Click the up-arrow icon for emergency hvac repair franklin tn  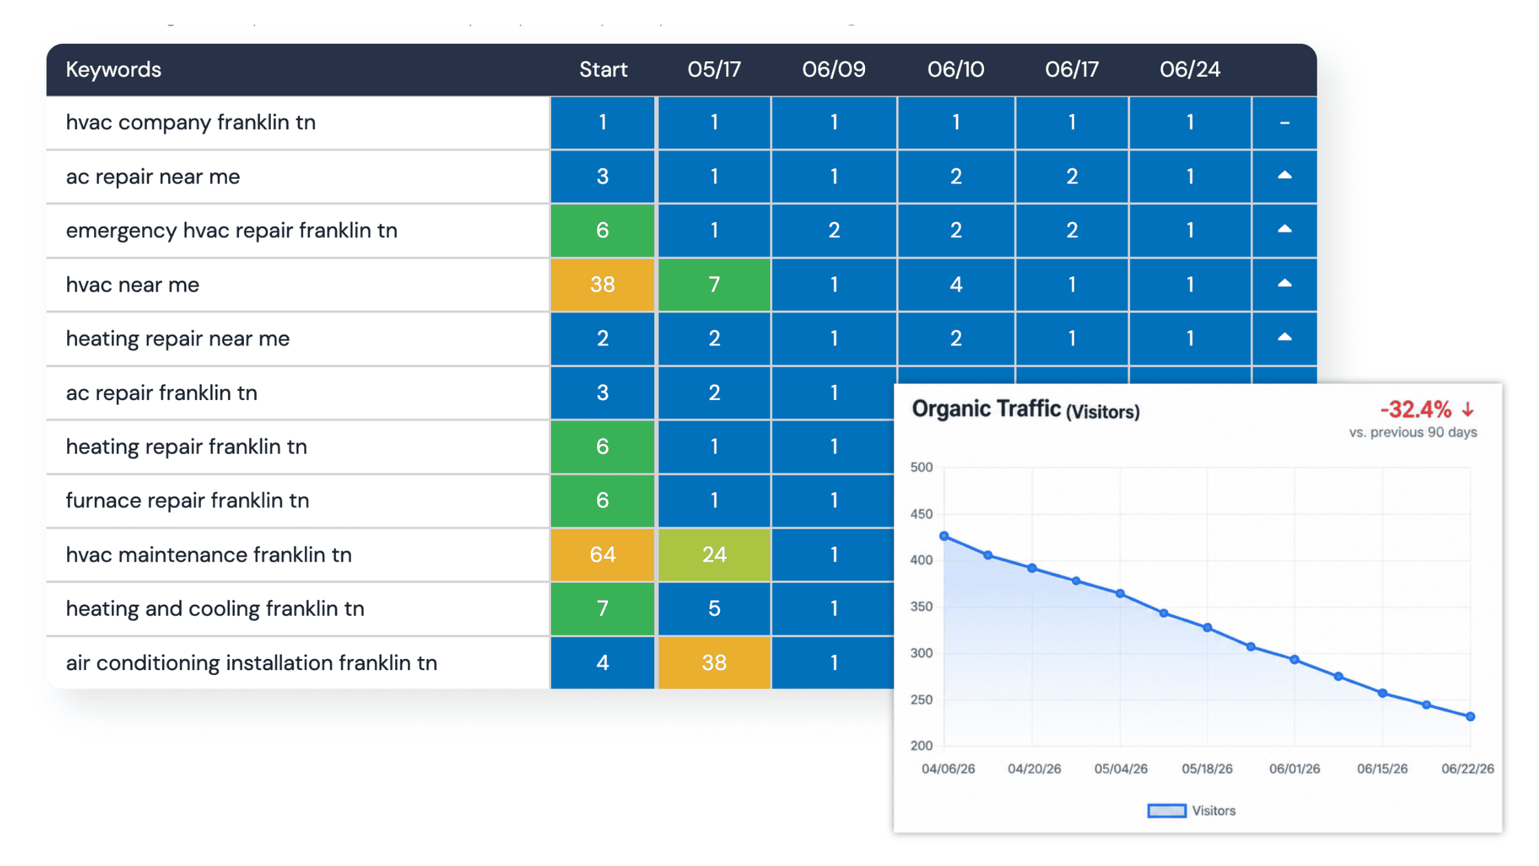click(1284, 230)
